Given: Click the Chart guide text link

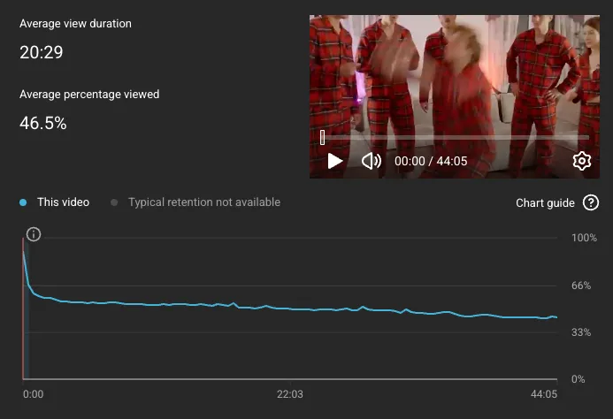Looking at the screenshot, I should pyautogui.click(x=545, y=202).
